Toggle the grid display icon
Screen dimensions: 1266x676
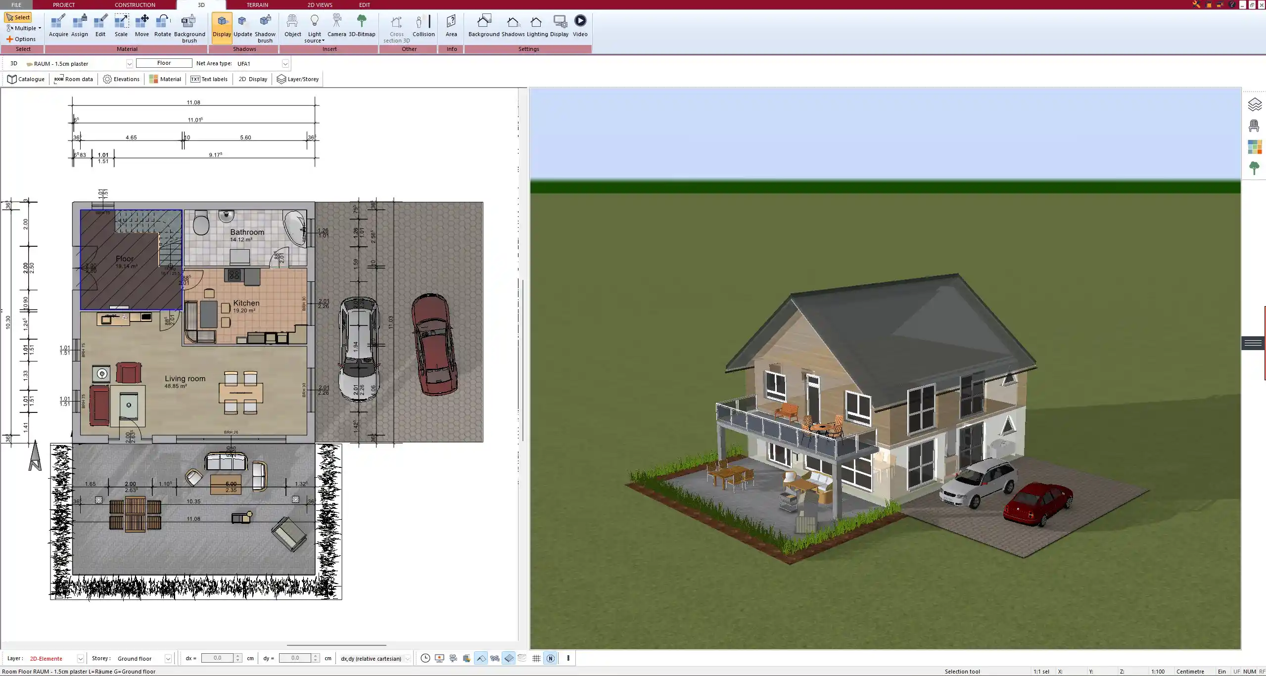[536, 658]
